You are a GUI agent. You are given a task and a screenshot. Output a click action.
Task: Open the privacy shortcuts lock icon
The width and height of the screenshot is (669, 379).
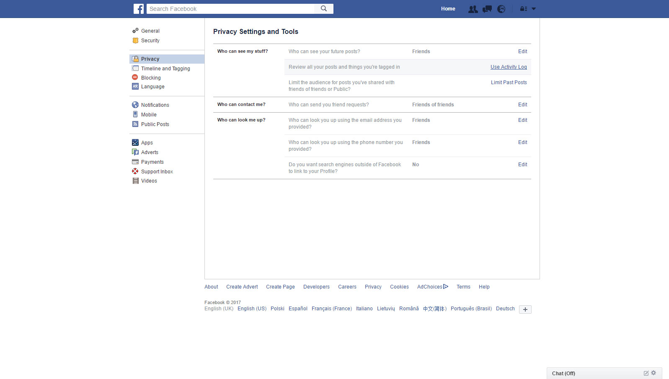tap(524, 9)
